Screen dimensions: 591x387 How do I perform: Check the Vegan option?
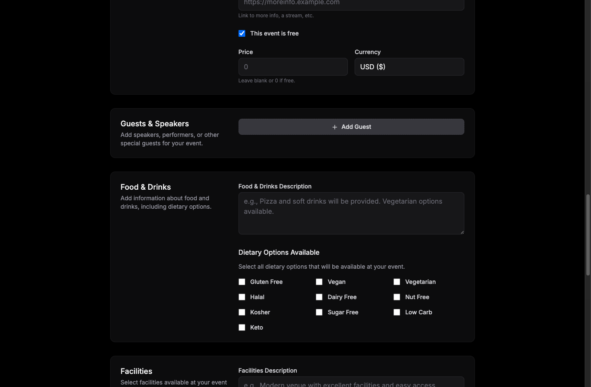(319, 281)
